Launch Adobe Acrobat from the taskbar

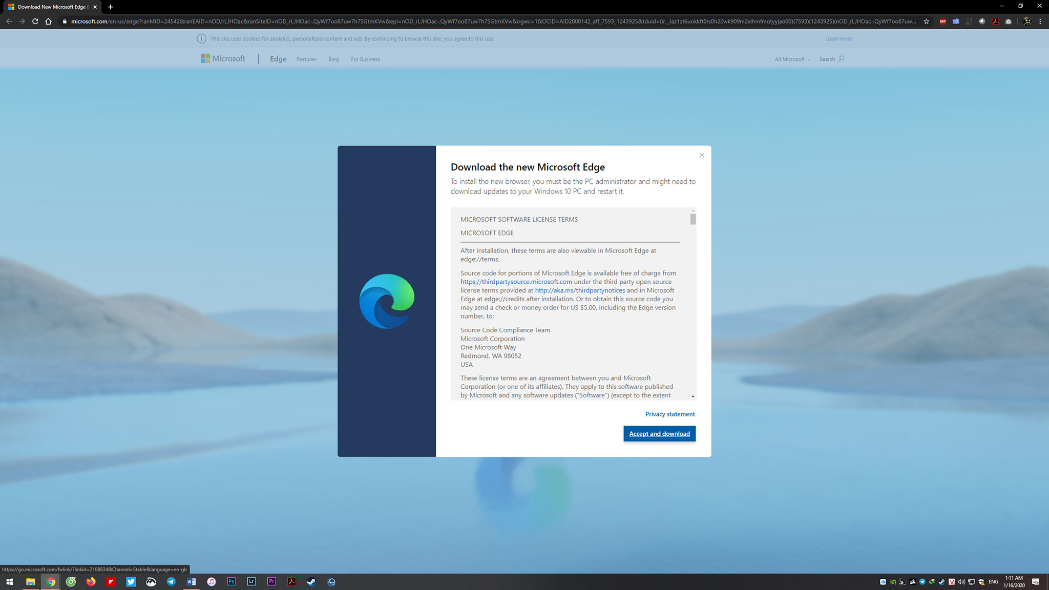[291, 582]
